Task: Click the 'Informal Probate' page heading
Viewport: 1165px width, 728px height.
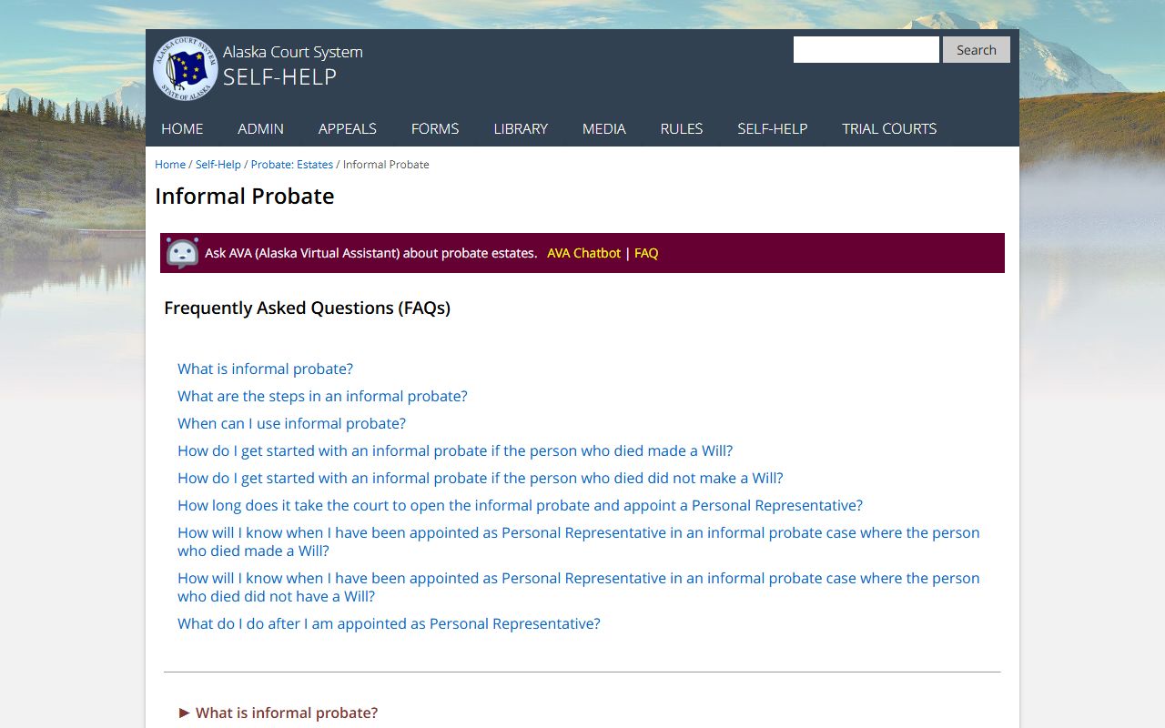Action: [x=245, y=197]
